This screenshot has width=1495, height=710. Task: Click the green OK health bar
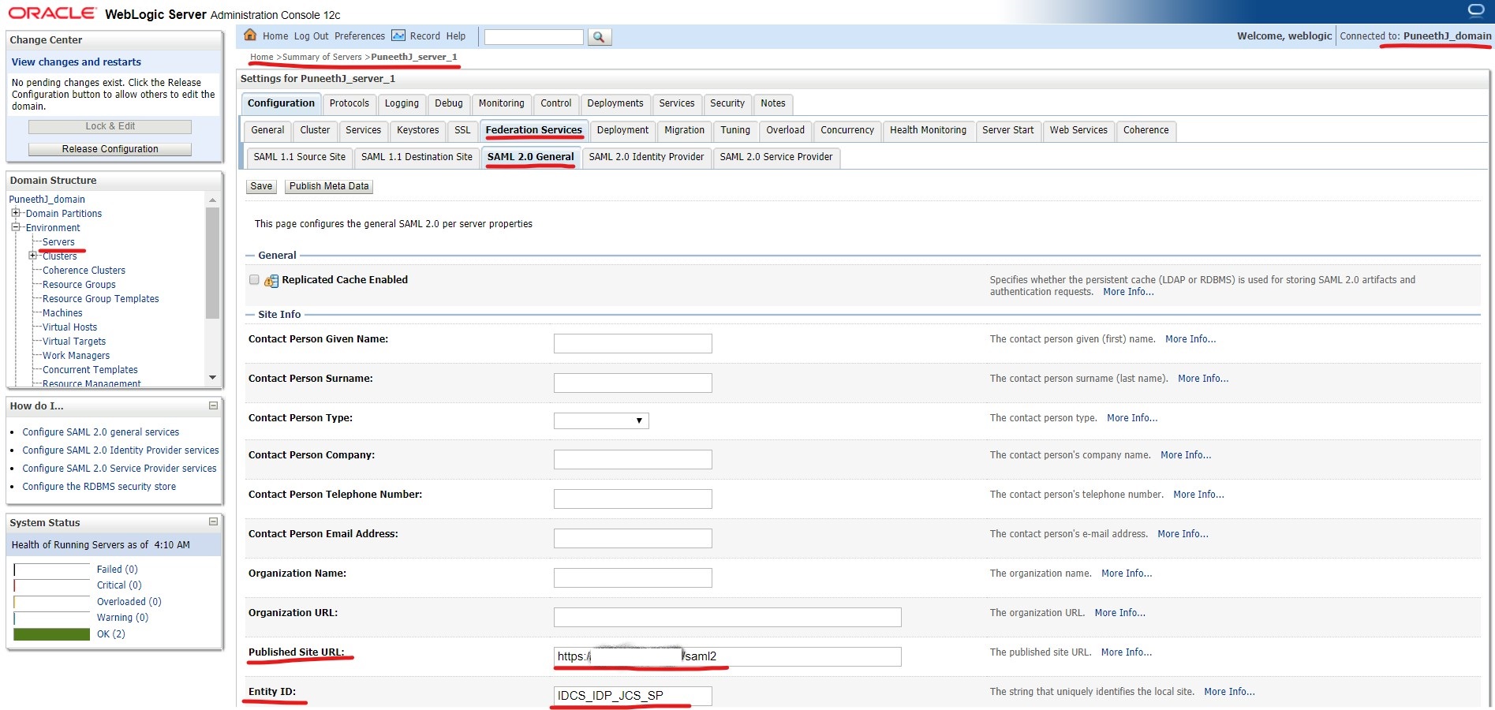pyautogui.click(x=51, y=634)
